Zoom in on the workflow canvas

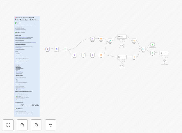click(x=22, y=125)
